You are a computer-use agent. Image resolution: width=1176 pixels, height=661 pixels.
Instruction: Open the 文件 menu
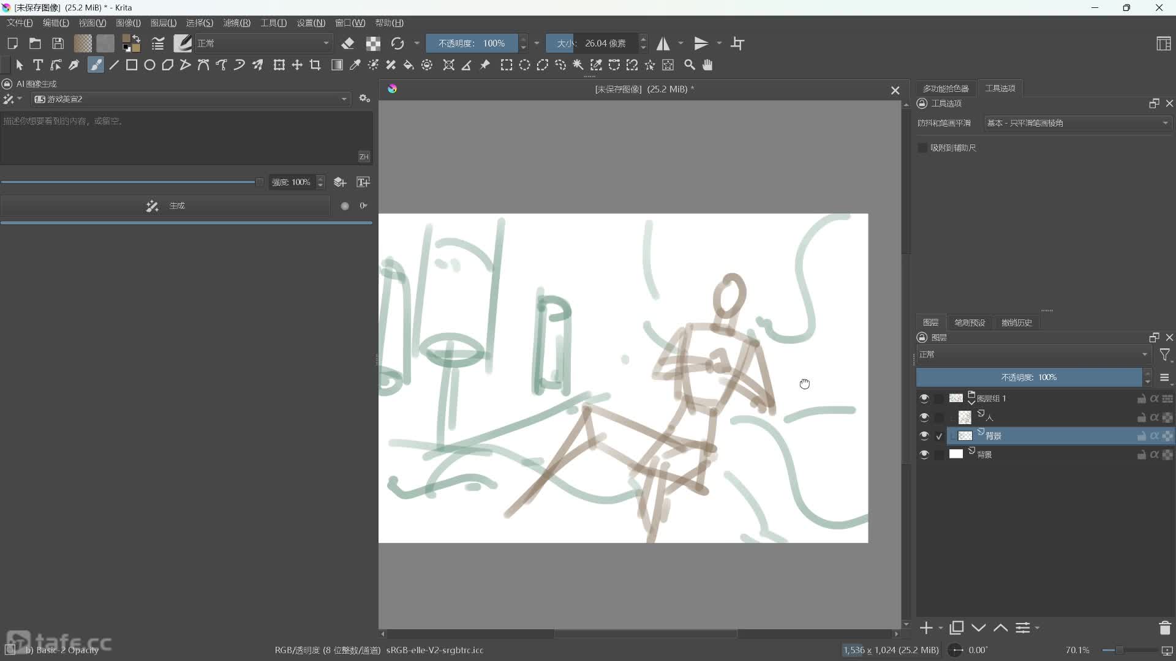click(x=20, y=23)
